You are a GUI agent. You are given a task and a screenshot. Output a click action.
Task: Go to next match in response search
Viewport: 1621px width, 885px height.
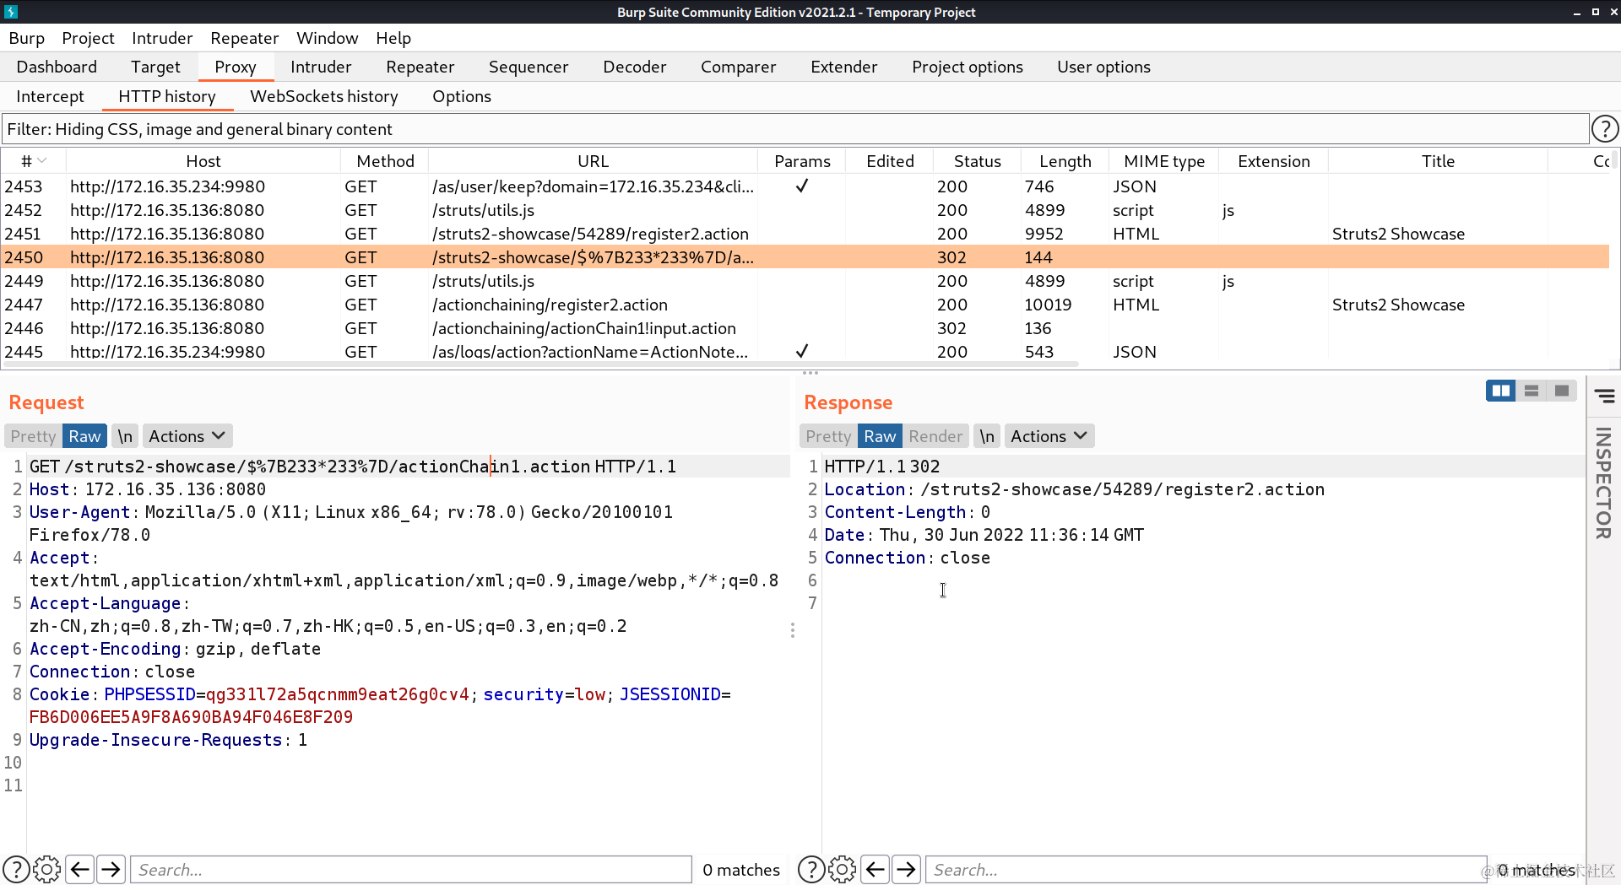click(x=906, y=869)
